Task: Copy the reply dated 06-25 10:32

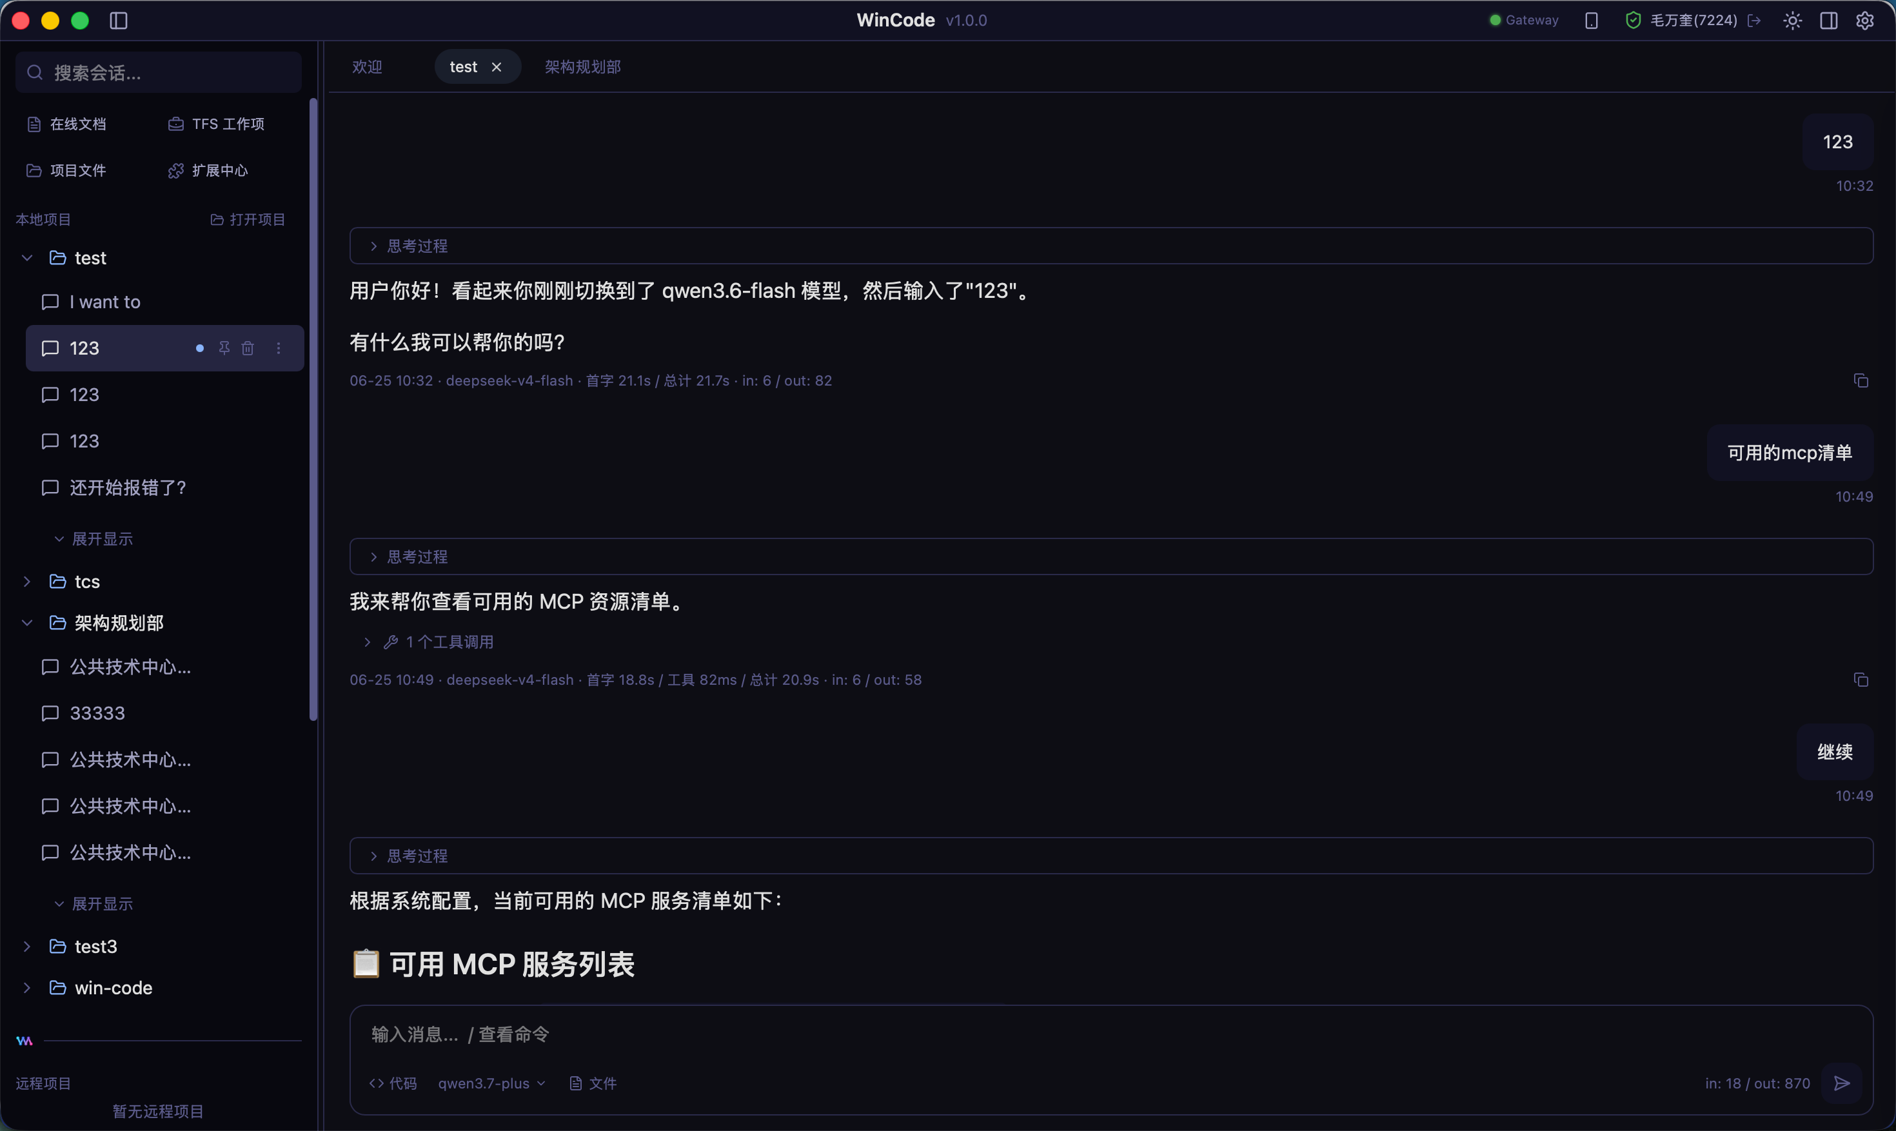Action: pos(1861,380)
